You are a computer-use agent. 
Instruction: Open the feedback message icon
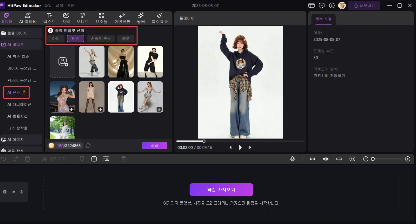(322, 5)
